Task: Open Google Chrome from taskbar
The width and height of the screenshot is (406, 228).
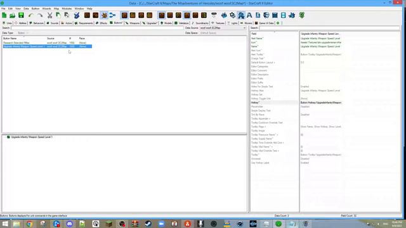Action: pos(30,224)
